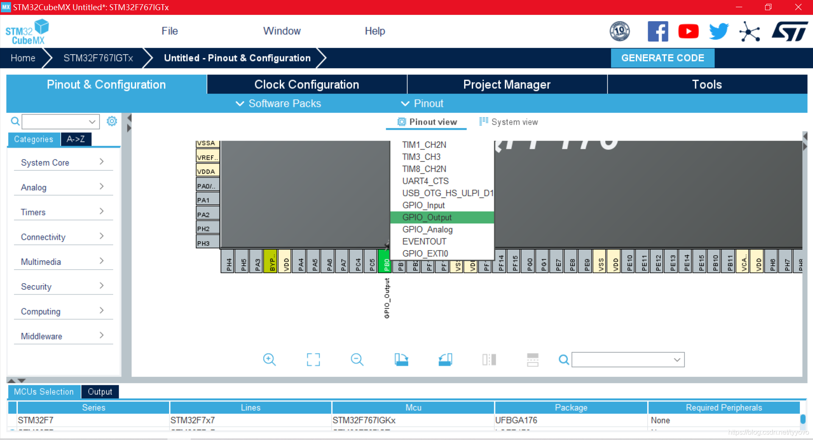Switch to System view
Viewport: 813px width, 440px height.
click(508, 122)
